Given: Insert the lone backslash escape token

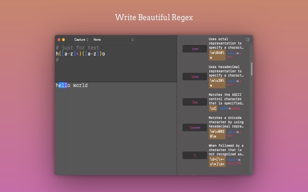Looking at the screenshot, I should pyautogui.click(x=195, y=156).
